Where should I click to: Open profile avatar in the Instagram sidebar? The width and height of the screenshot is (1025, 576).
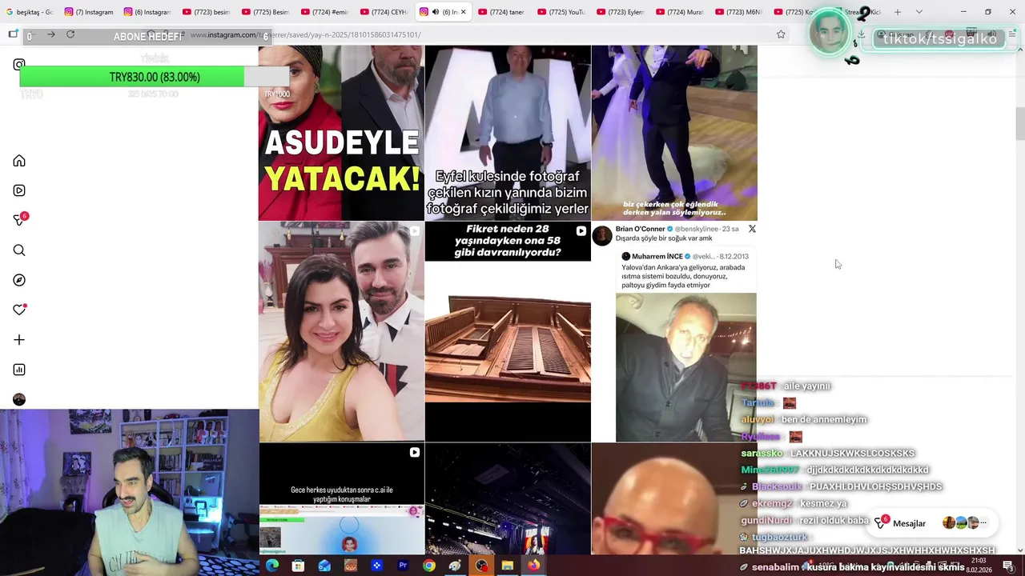pyautogui.click(x=19, y=399)
